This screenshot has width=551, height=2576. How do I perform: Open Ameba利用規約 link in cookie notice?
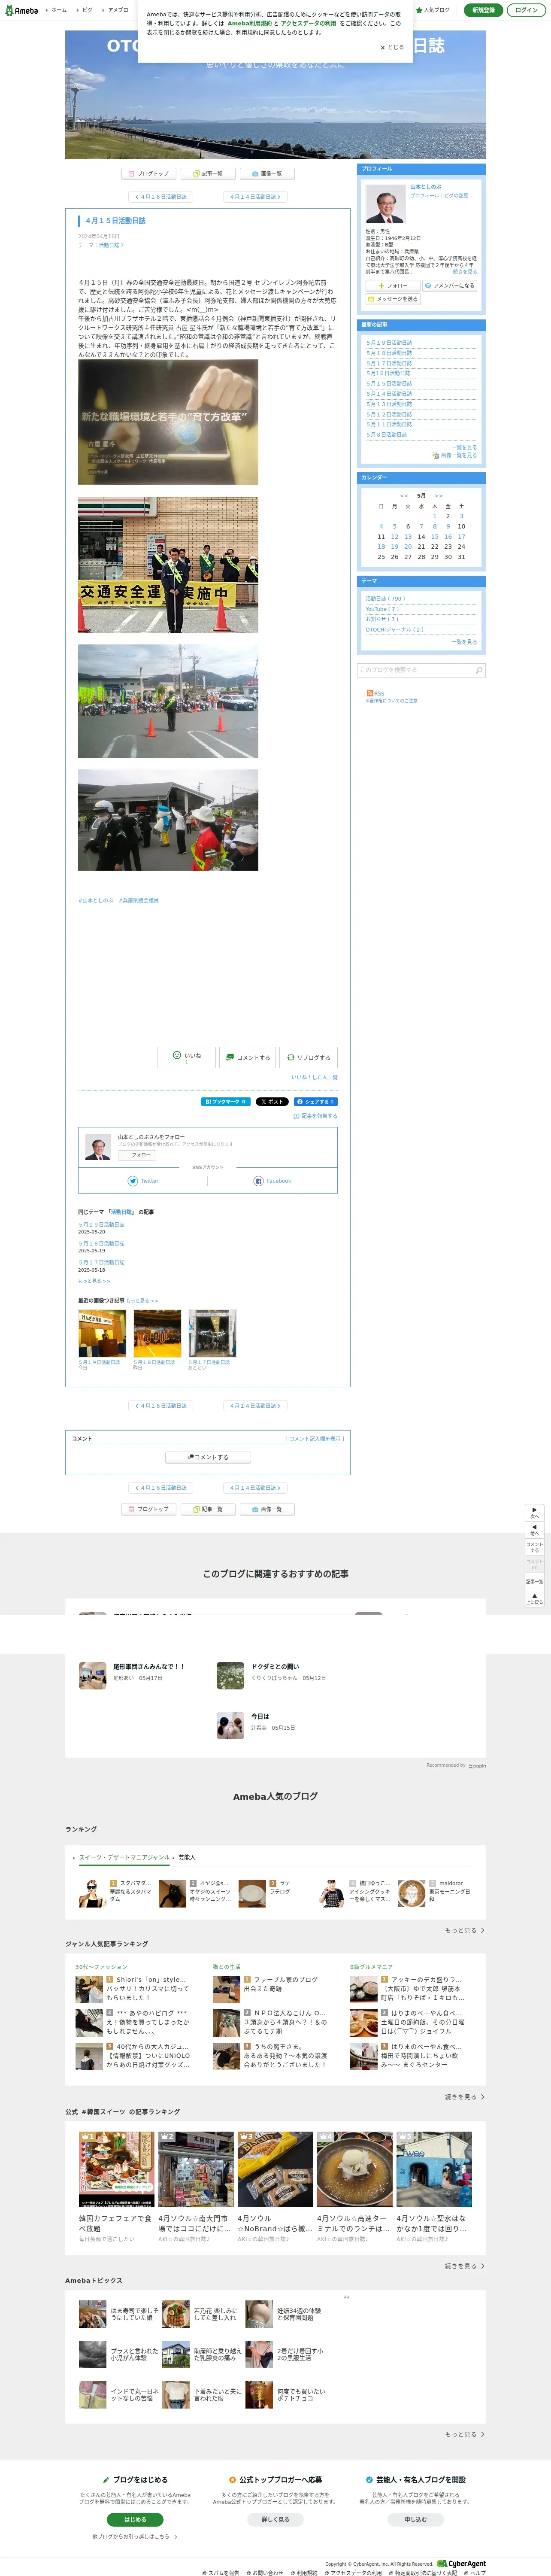(x=249, y=23)
